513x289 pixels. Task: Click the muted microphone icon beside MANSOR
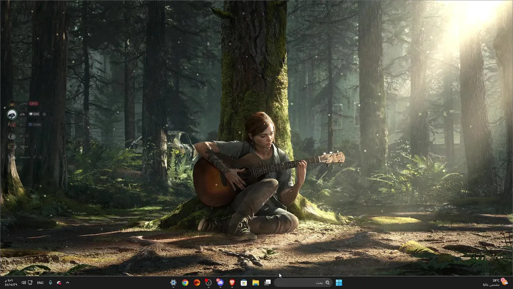(34, 157)
